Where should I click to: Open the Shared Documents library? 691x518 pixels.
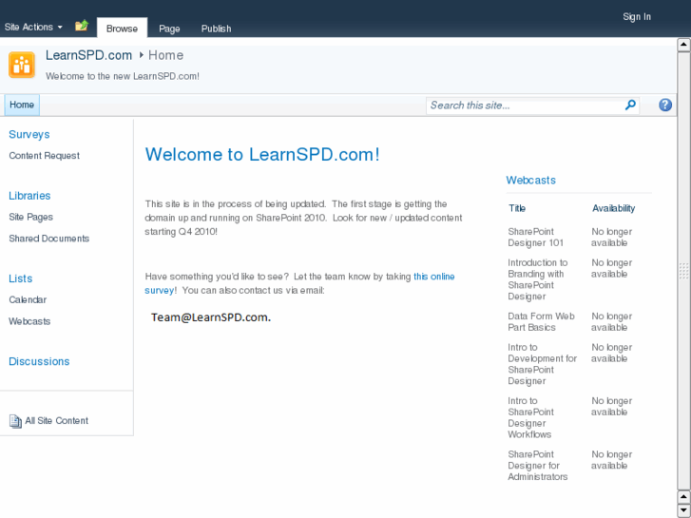coord(48,239)
